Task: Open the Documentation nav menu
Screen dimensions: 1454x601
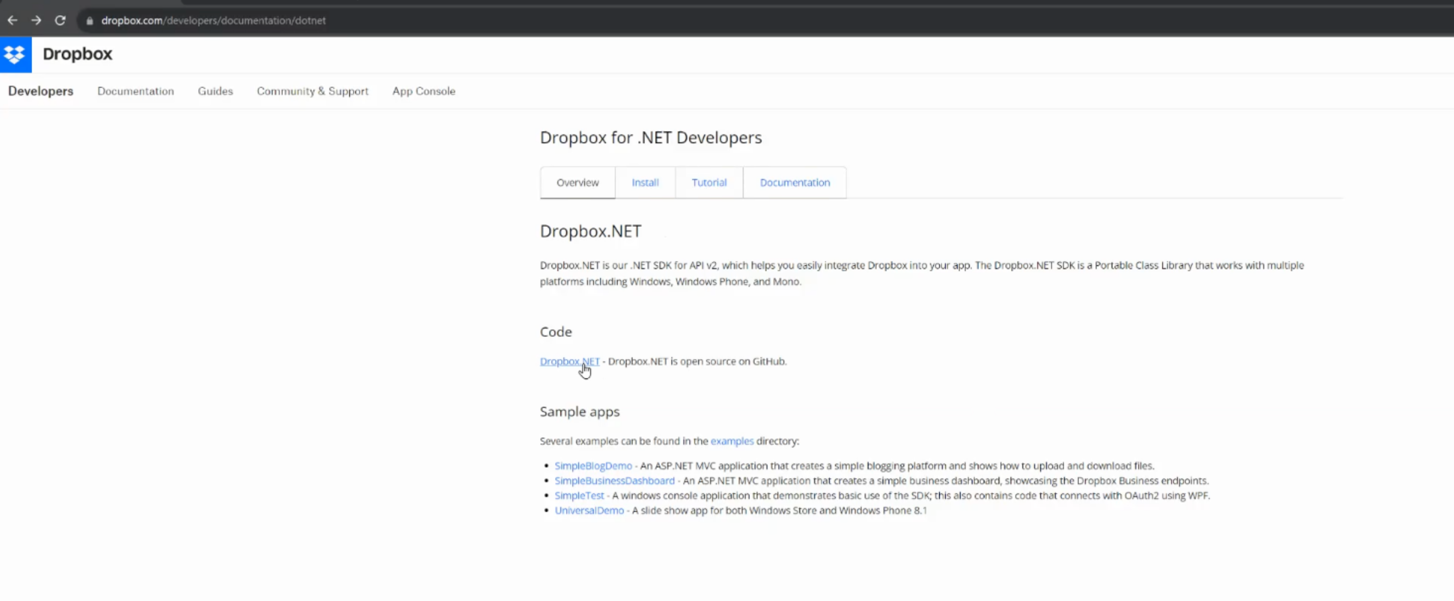Action: (x=135, y=91)
